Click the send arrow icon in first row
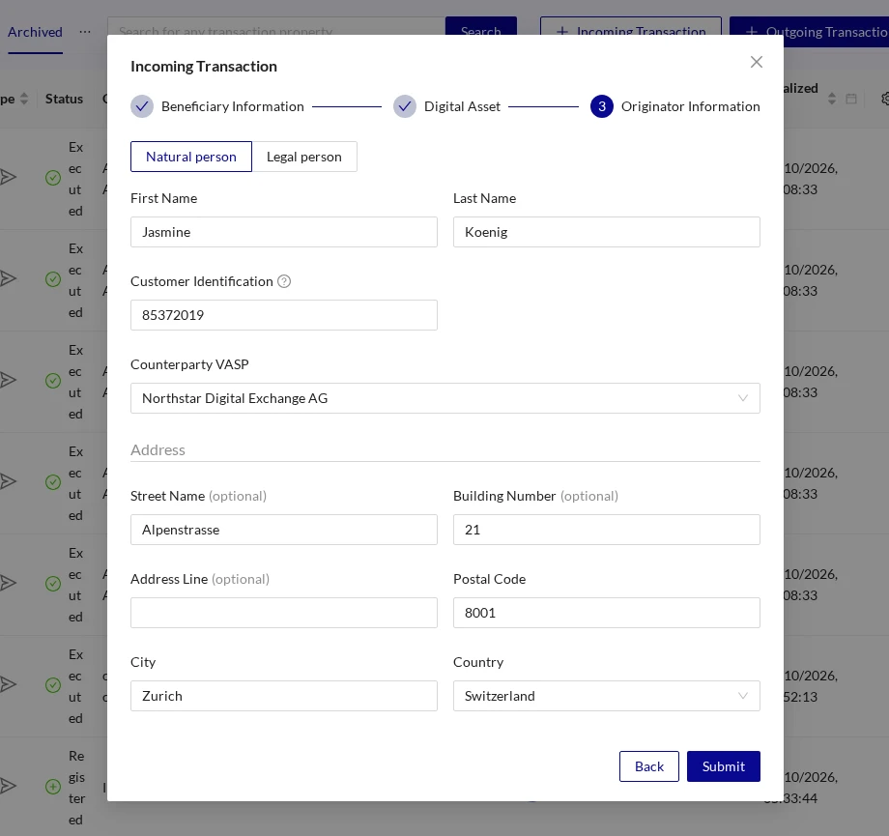Screen dimensions: 889x836 [x=8, y=177]
